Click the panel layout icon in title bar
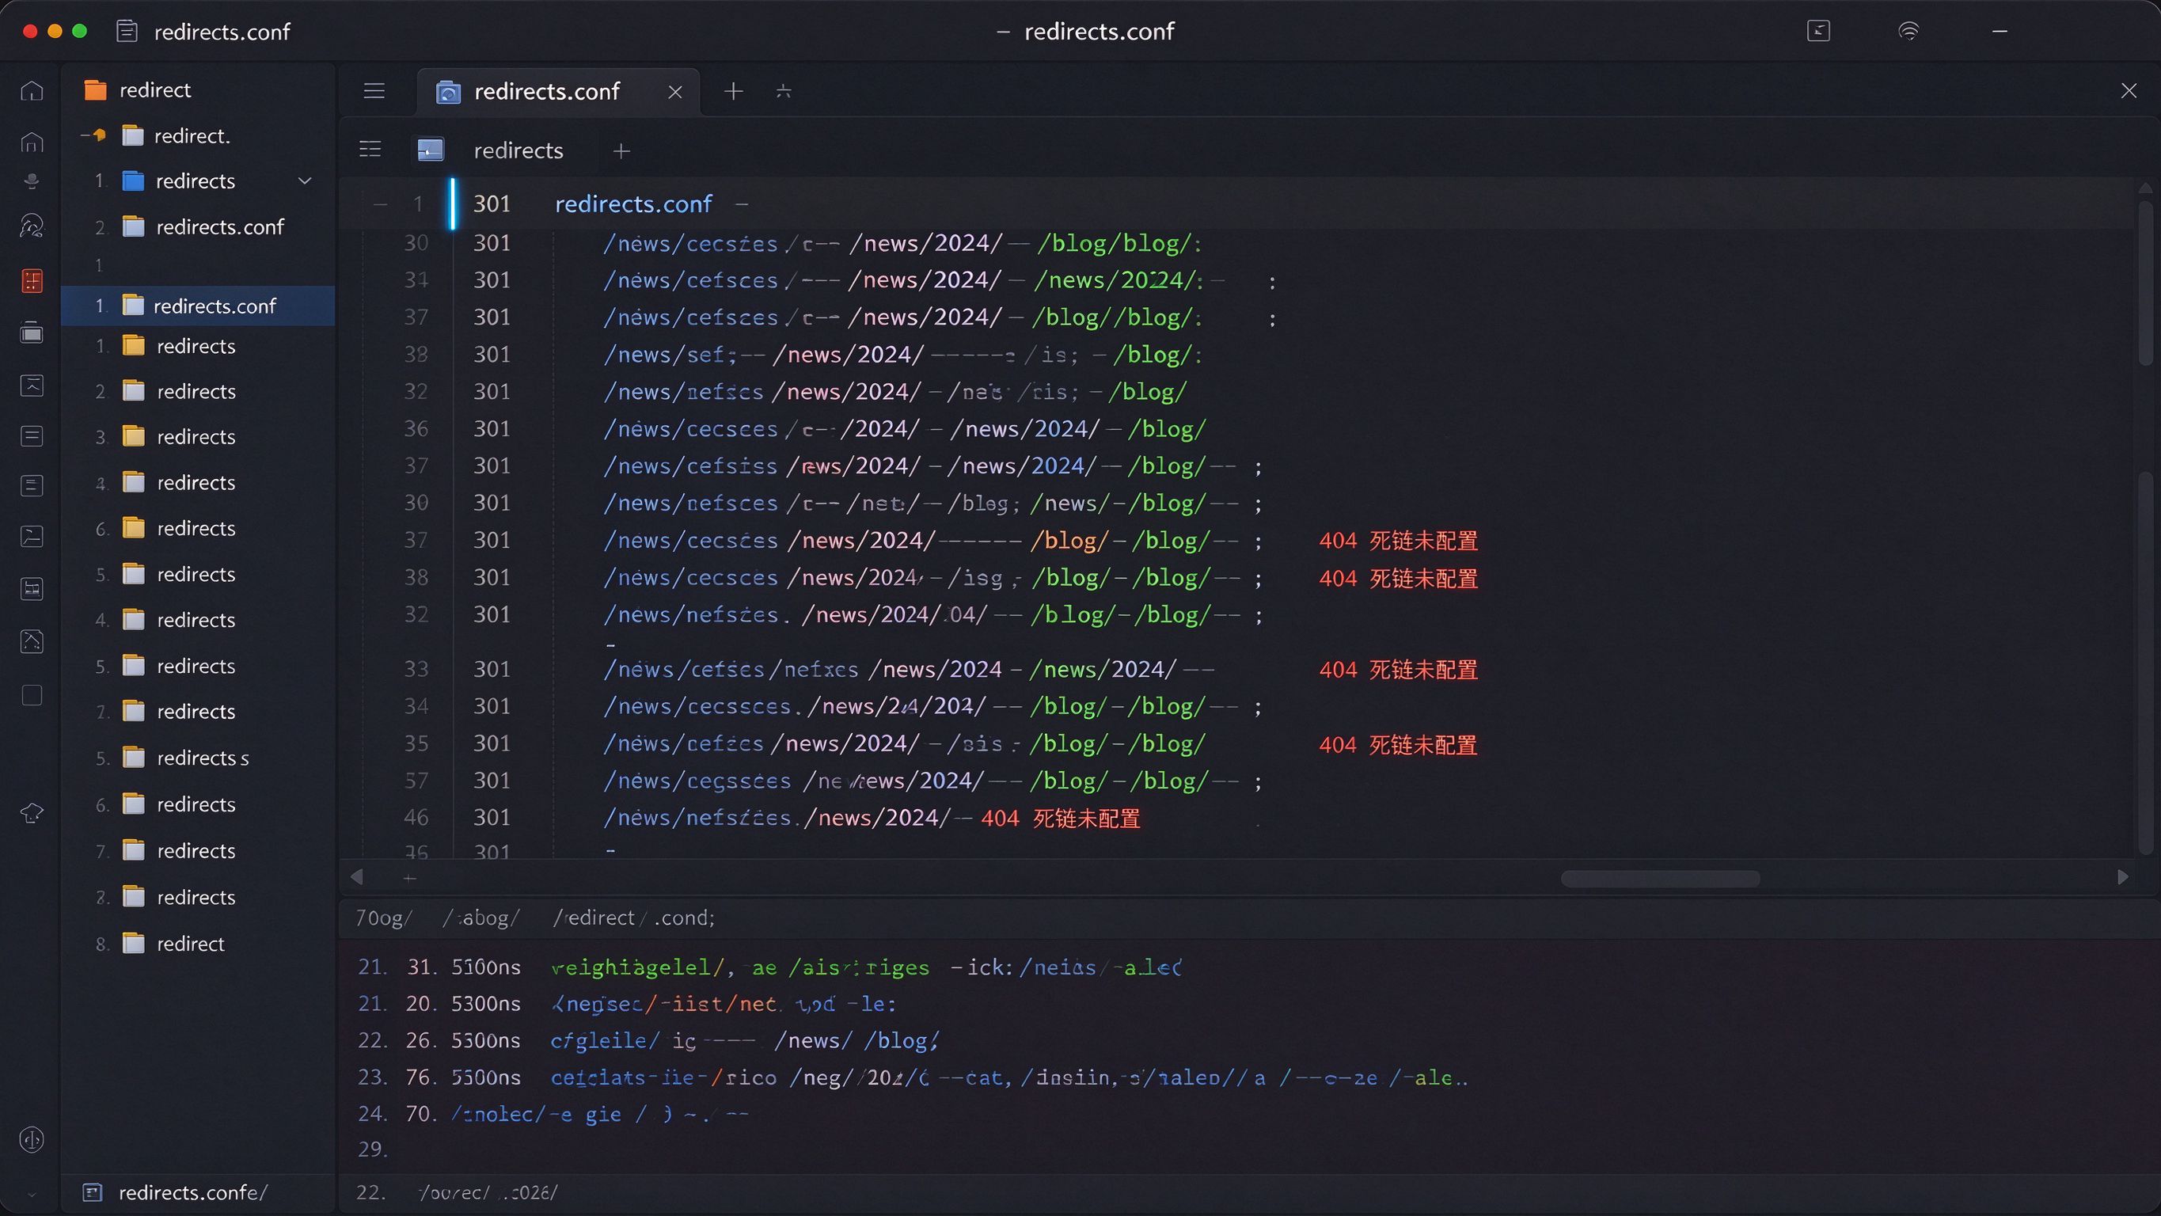Screen dimensions: 2161x1216 1818,31
